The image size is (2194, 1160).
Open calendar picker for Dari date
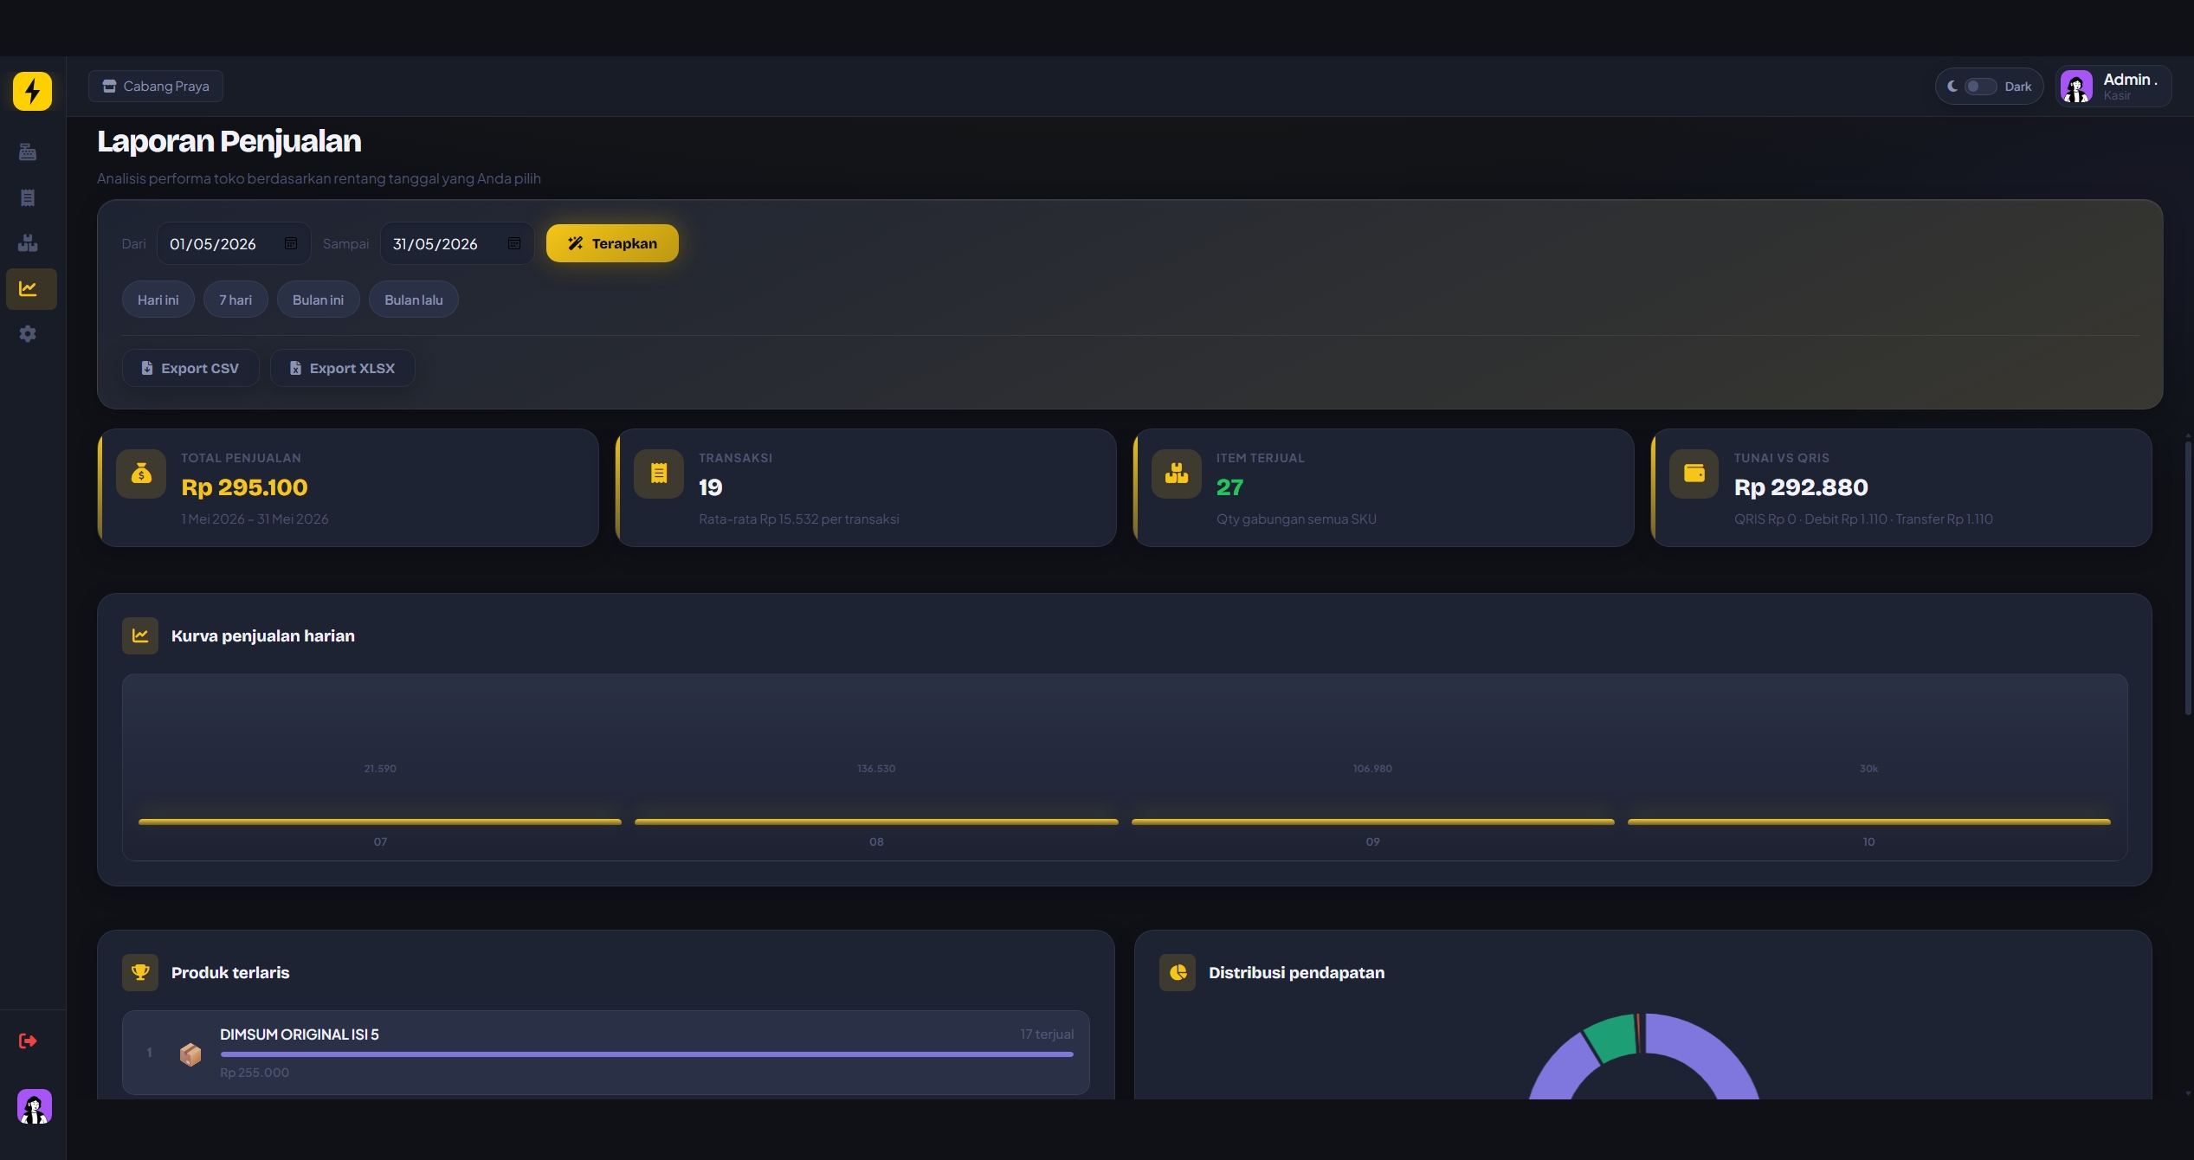[291, 243]
